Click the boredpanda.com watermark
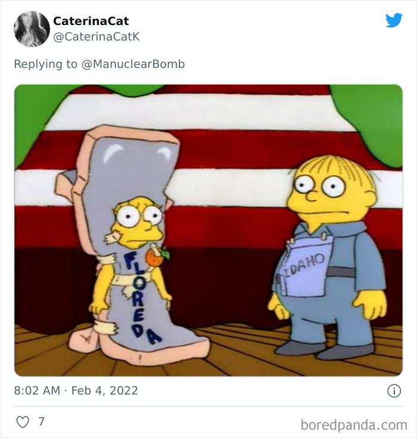 coord(354,425)
